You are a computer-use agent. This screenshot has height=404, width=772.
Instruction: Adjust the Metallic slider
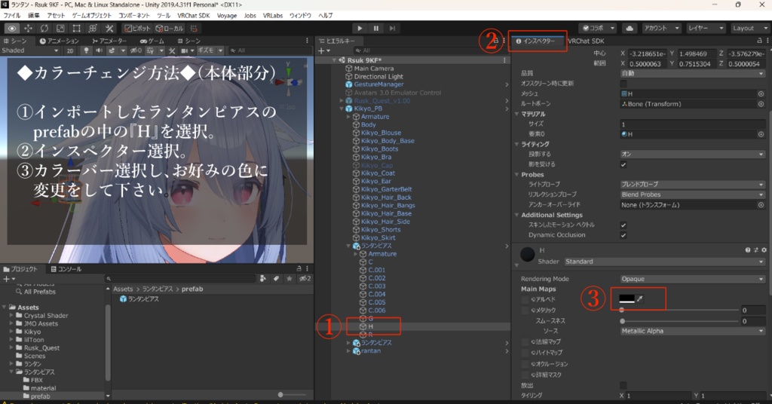pos(679,310)
